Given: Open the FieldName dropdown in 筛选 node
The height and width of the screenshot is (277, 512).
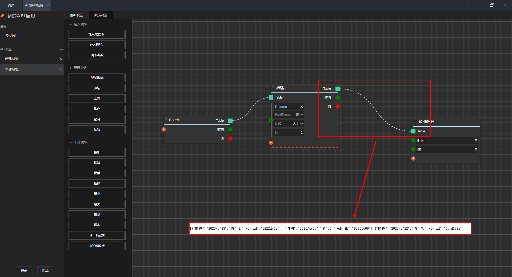Looking at the screenshot, I should point(299,115).
